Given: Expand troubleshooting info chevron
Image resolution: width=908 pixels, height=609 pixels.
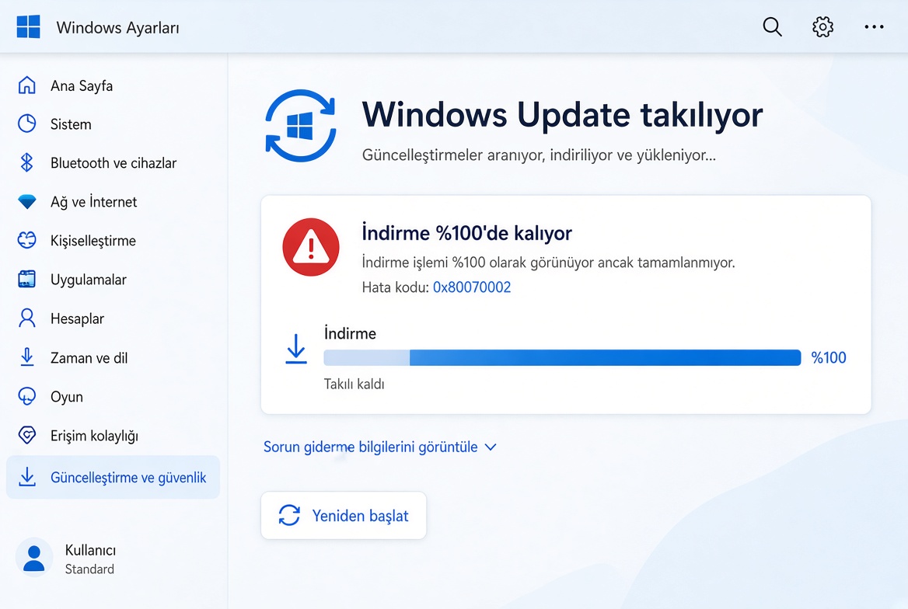Looking at the screenshot, I should pyautogui.click(x=491, y=447).
